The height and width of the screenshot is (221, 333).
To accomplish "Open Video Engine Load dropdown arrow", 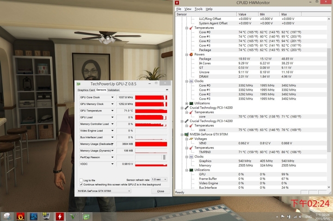I will click(112, 130).
